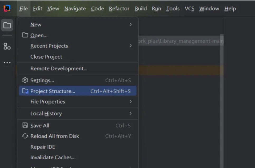The width and height of the screenshot is (255, 168).
Task: Open the Project tool window folder icon
Action: point(7,25)
